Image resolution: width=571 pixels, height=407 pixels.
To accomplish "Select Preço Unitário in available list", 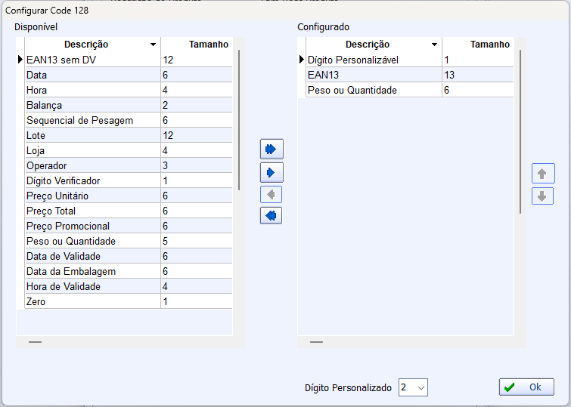I will (91, 196).
